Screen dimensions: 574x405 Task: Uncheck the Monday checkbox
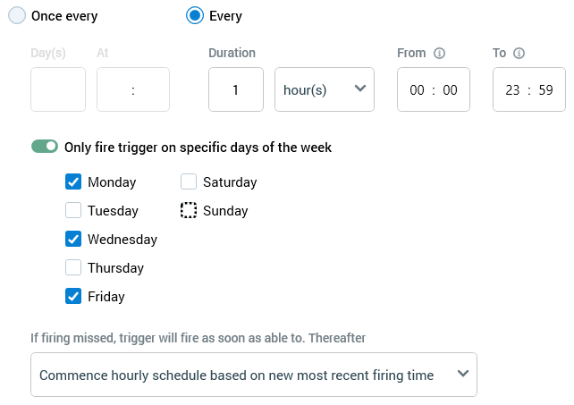[73, 182]
